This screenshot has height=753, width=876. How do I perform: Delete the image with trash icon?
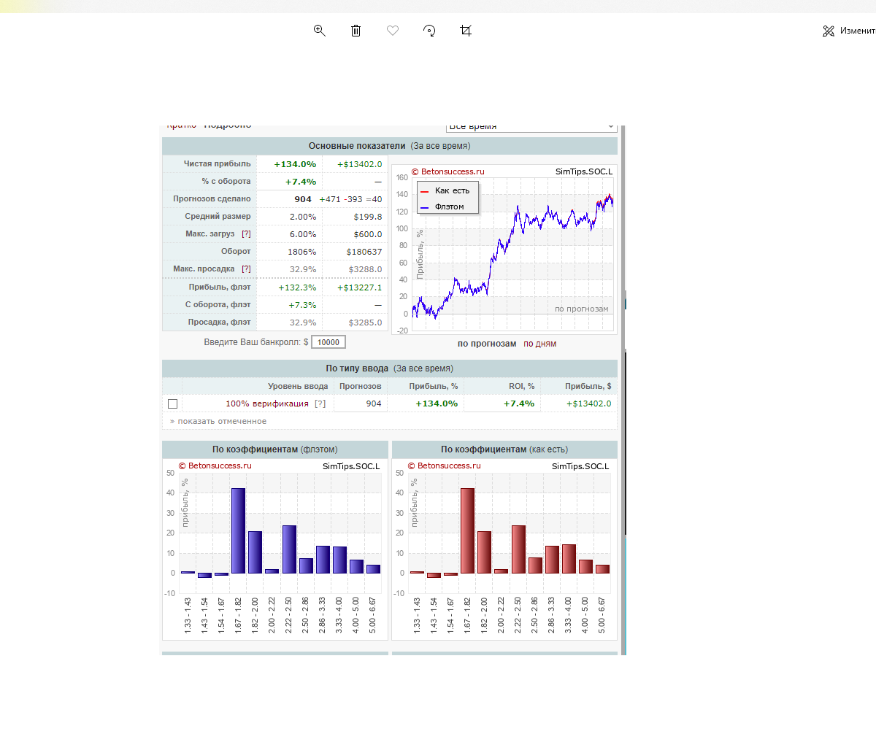356,31
